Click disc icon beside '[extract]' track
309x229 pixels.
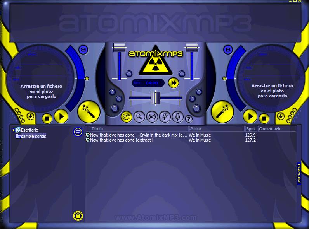pyautogui.click(x=88, y=140)
